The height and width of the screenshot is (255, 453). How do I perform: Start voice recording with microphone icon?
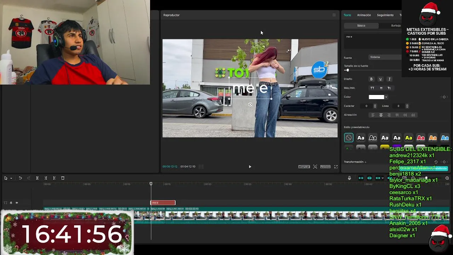pos(349,178)
